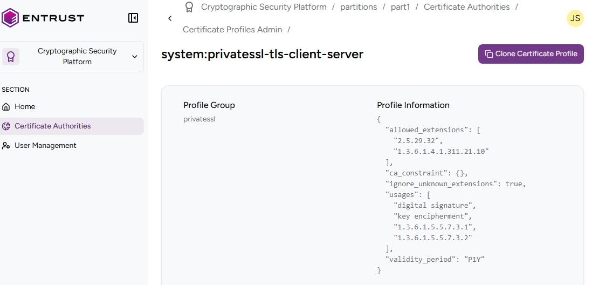Open the JS user avatar menu
The width and height of the screenshot is (592, 285).
575,18
